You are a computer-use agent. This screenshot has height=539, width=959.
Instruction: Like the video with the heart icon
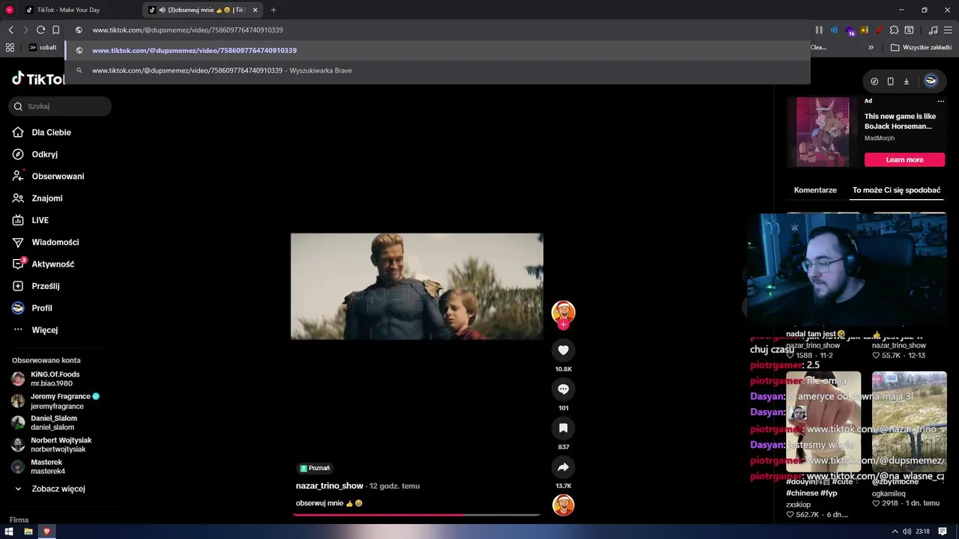point(563,350)
